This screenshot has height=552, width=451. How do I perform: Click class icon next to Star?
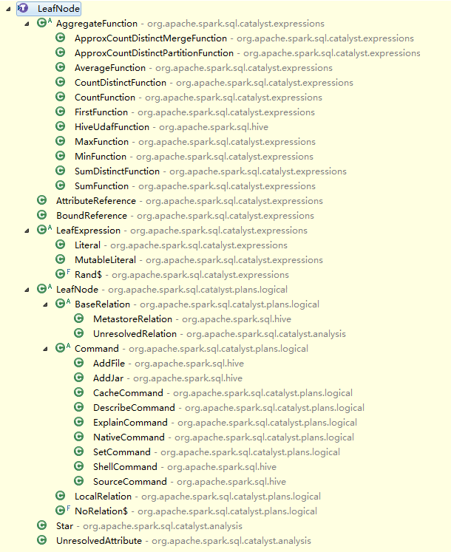[41, 525]
